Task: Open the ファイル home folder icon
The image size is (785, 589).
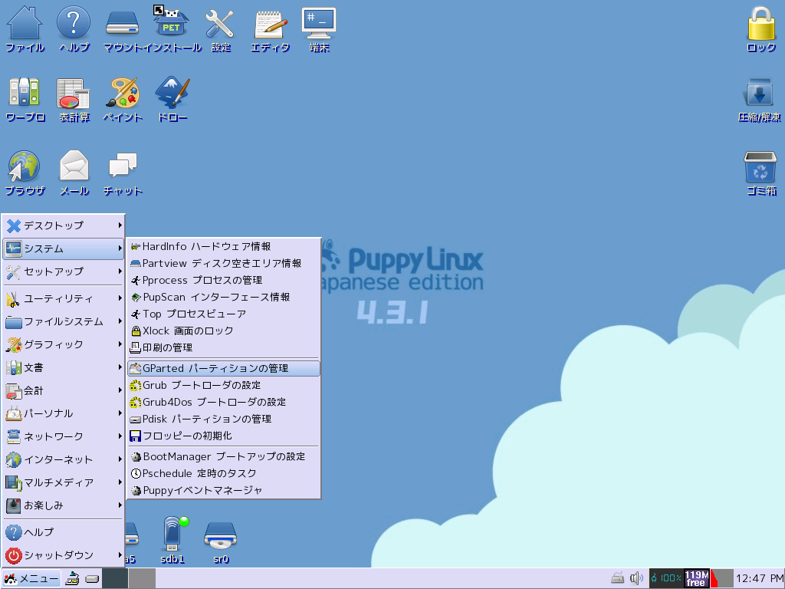Action: tap(24, 24)
